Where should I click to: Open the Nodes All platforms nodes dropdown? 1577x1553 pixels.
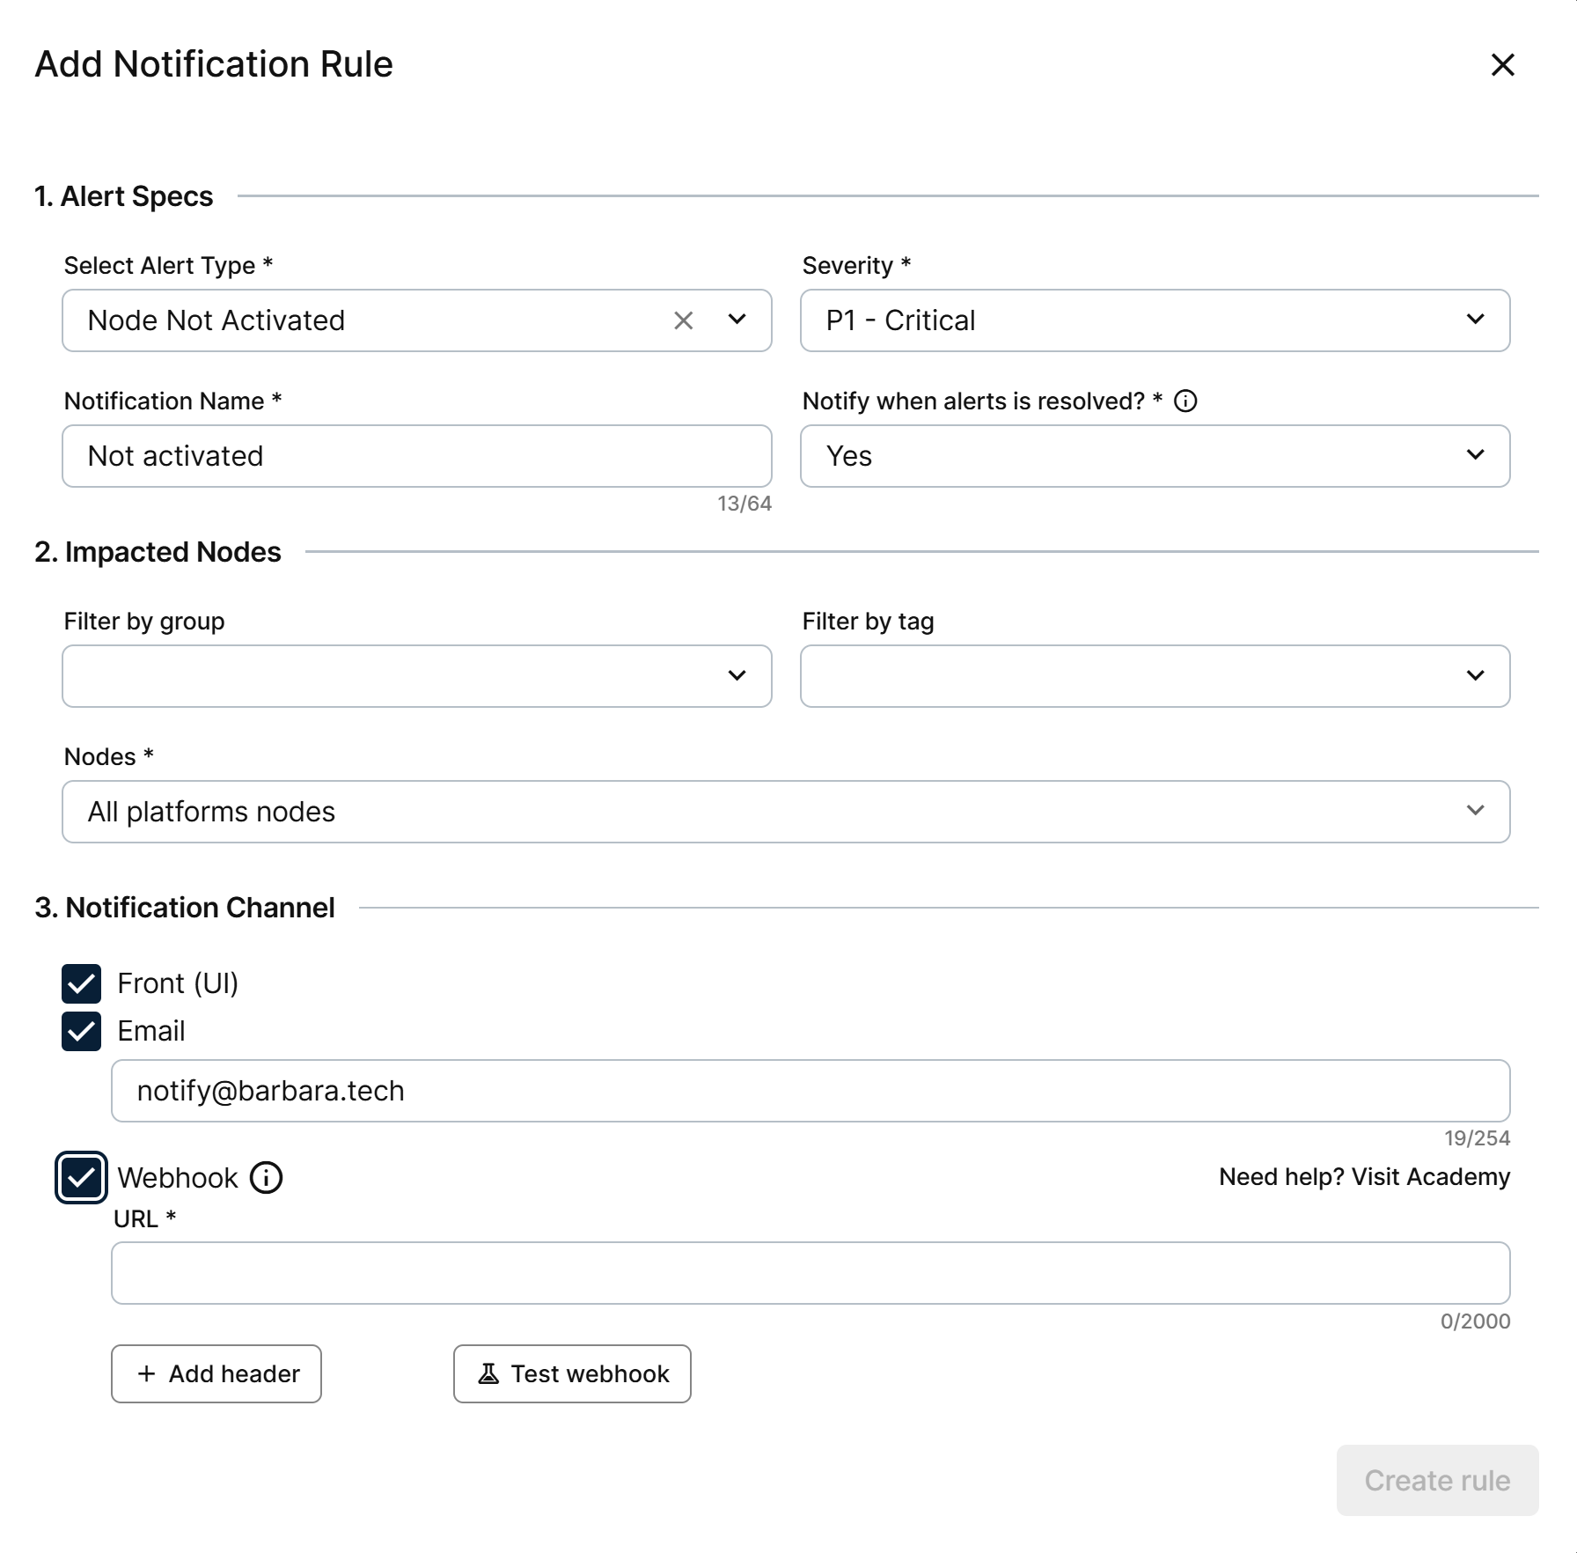coord(786,812)
